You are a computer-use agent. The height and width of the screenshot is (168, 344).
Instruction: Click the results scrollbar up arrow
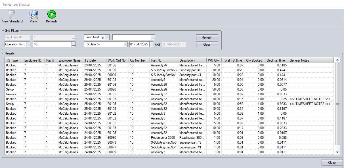[x=337, y=60]
